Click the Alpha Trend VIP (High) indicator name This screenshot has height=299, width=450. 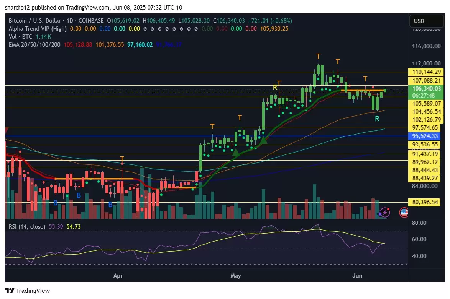click(38, 29)
